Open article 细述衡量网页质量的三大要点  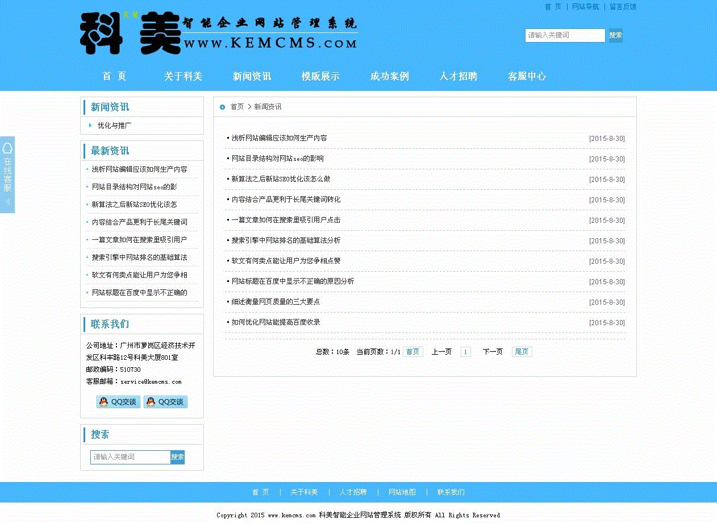tap(276, 302)
